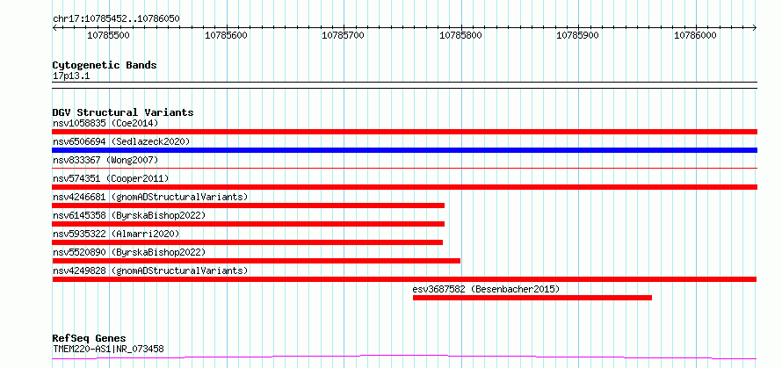
Task: Click the blue nsv6506694 variant bar
Action: click(404, 150)
